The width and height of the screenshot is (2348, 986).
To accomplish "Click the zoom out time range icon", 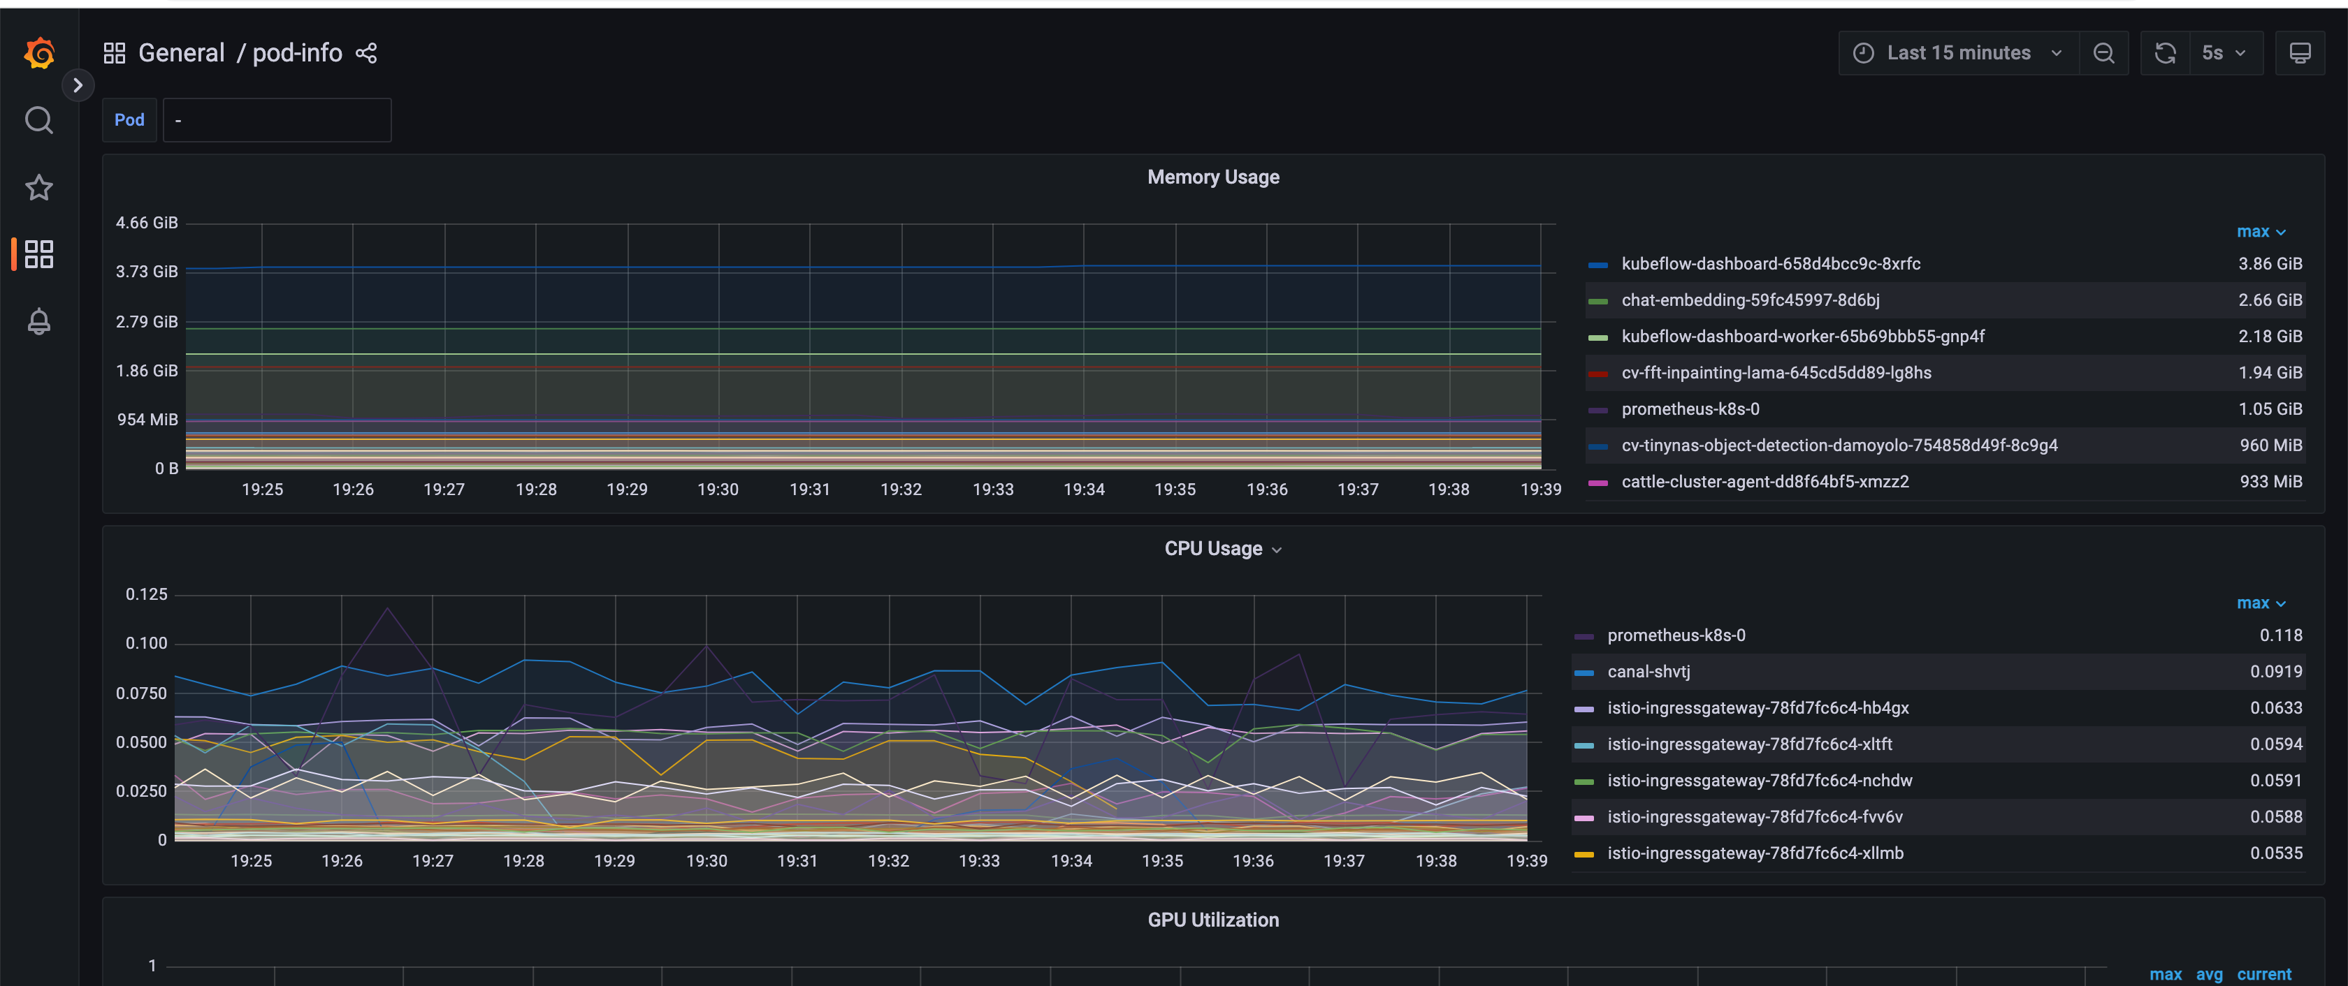I will click(2103, 54).
